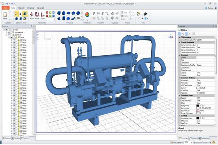Insert a cone primitive shape
218x145 pixels.
click(x=59, y=18)
